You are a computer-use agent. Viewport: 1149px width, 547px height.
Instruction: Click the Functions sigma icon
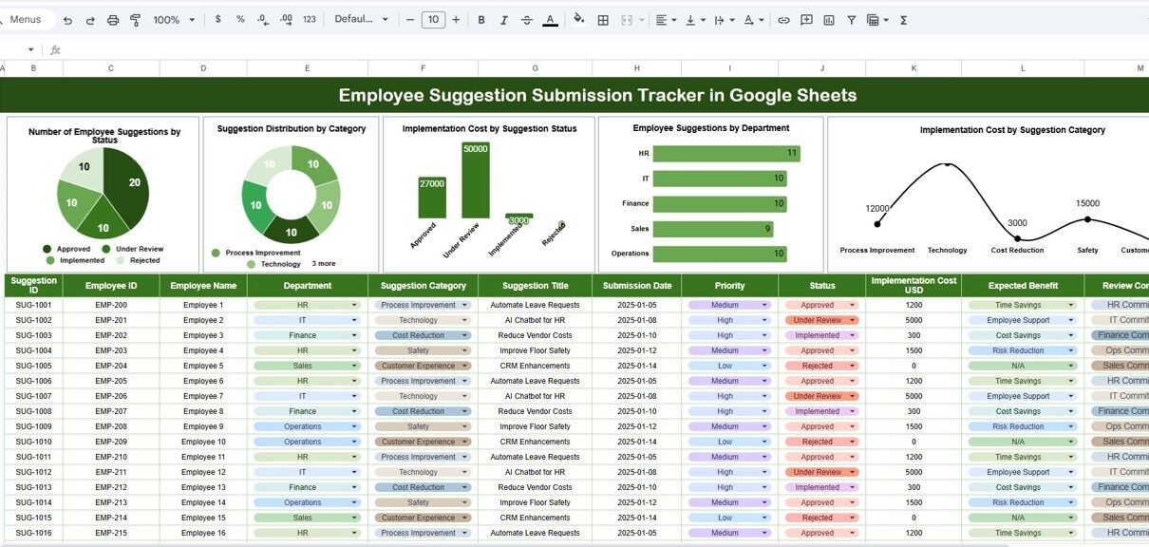click(903, 20)
